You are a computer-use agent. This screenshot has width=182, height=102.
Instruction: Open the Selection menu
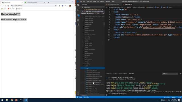(x=89, y=1)
